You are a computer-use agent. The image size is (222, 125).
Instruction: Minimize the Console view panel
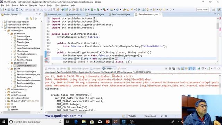(215, 68)
